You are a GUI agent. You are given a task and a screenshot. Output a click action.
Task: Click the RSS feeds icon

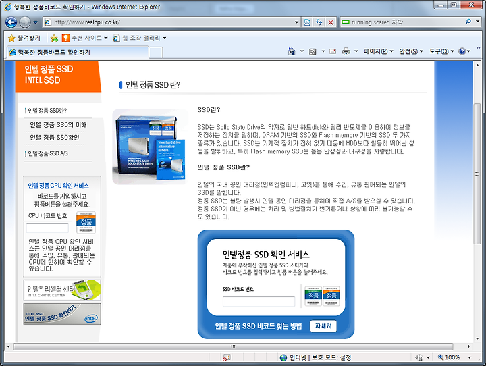tap(313, 51)
